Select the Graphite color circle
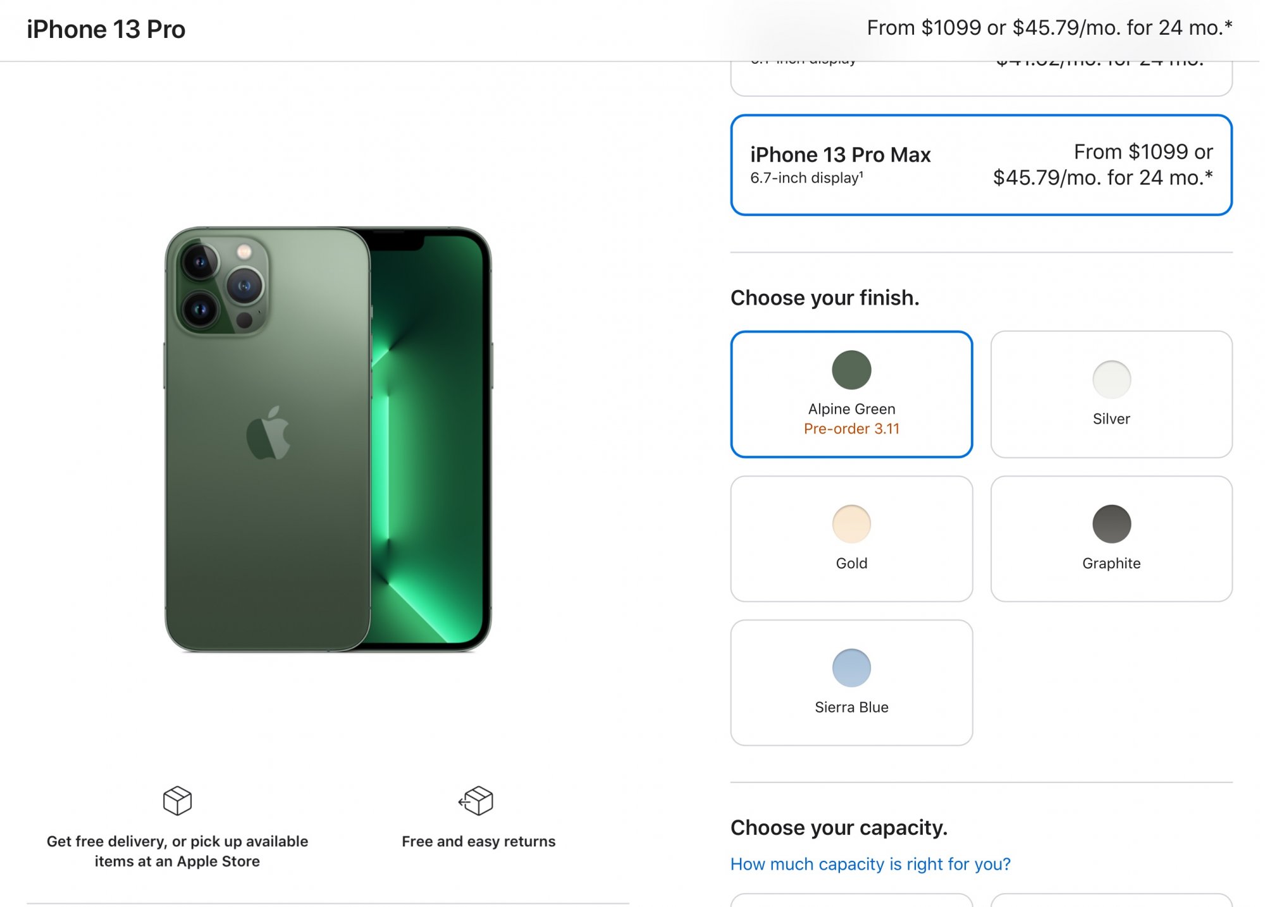The width and height of the screenshot is (1265, 907). 1111,524
